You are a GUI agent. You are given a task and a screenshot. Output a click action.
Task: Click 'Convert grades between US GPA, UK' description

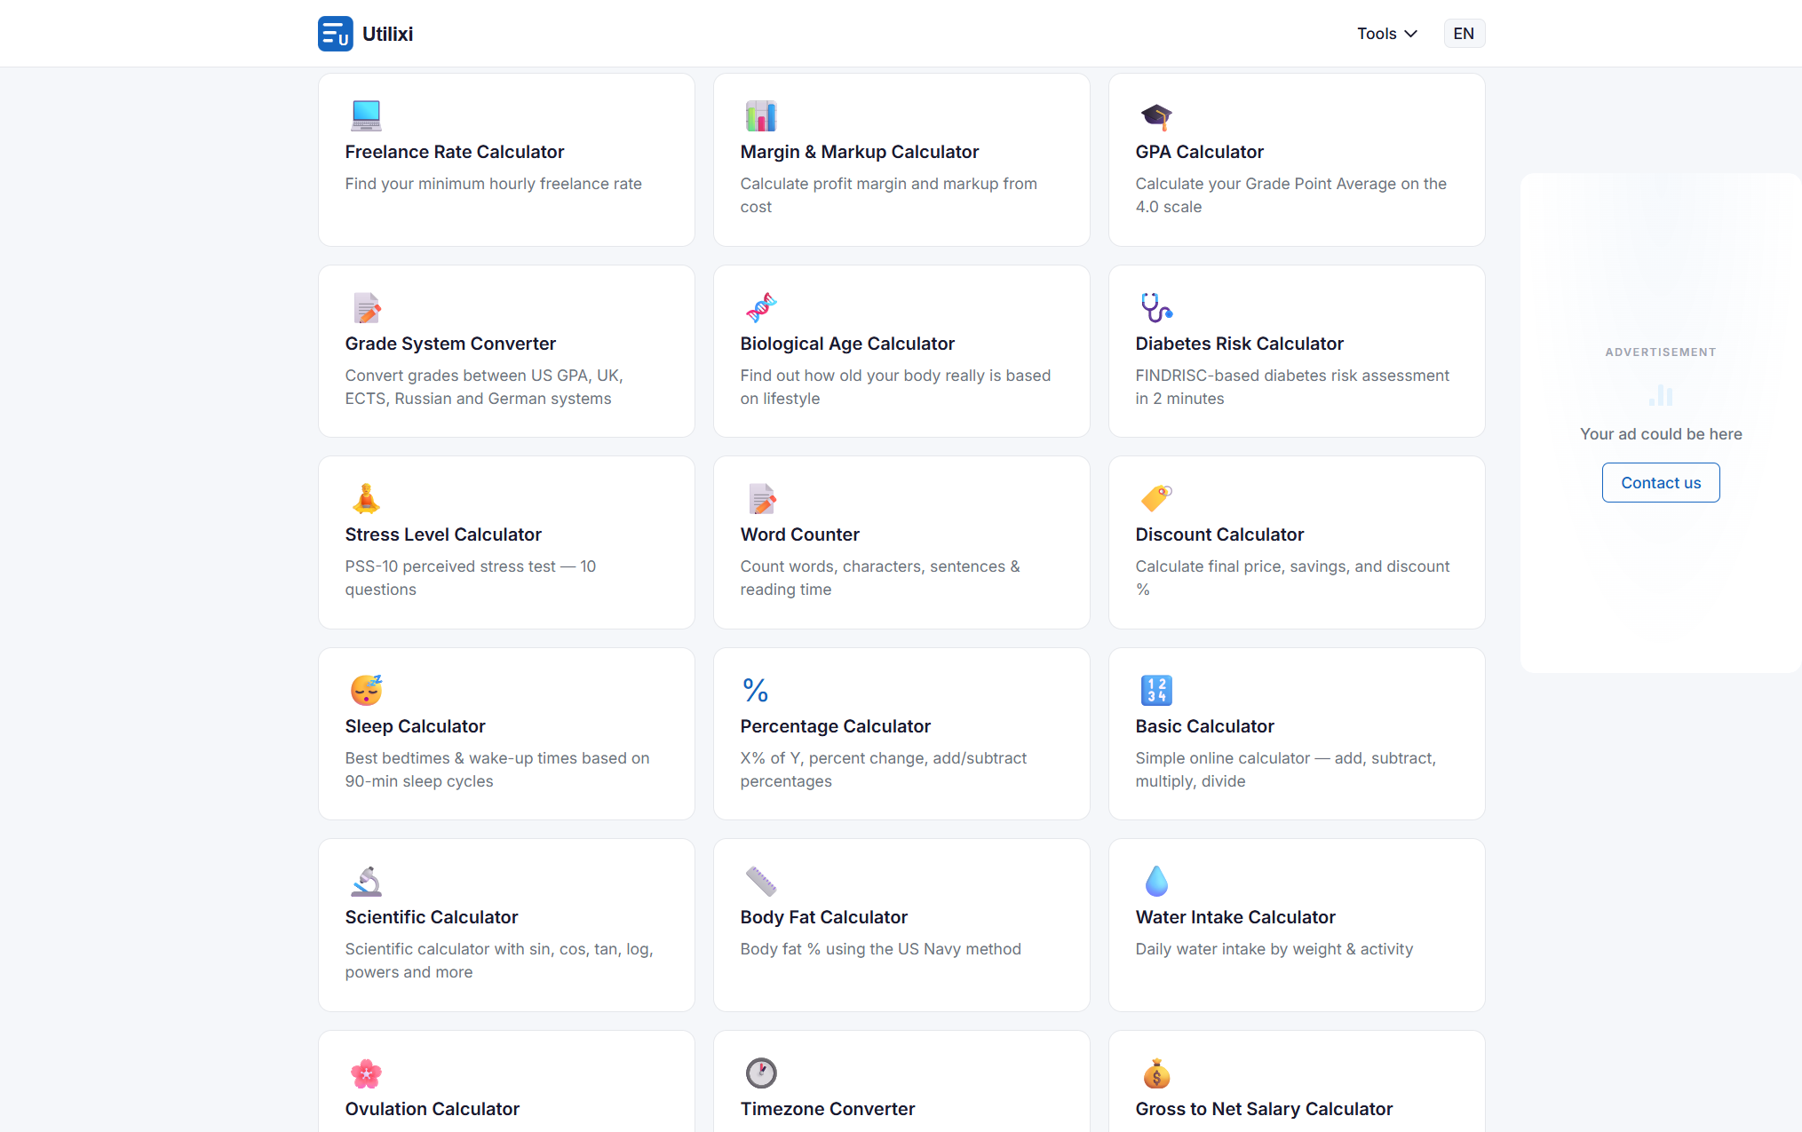(x=484, y=387)
